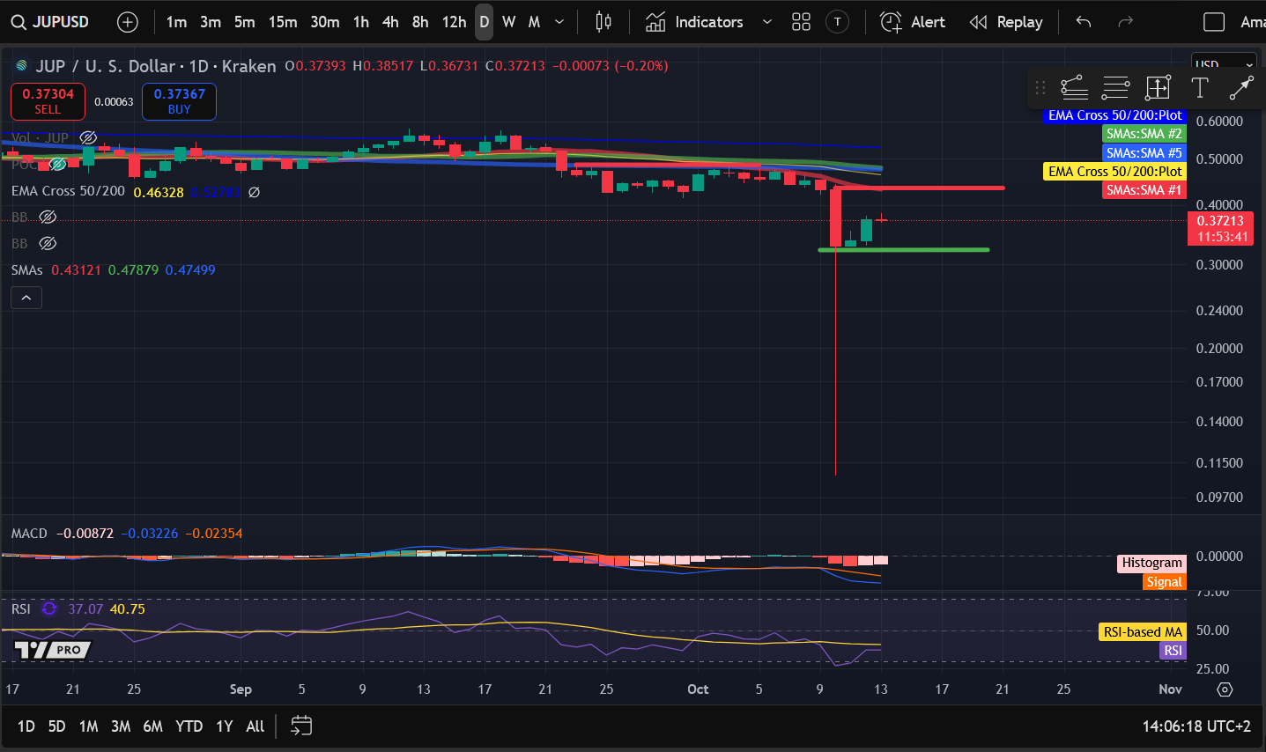Collapse the indicator legend list
Screen dimensions: 1266x752
point(26,299)
